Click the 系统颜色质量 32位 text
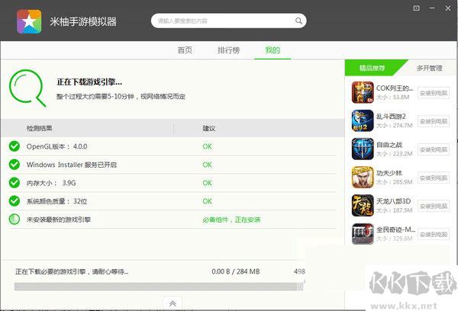458x311 pixels. 56,201
